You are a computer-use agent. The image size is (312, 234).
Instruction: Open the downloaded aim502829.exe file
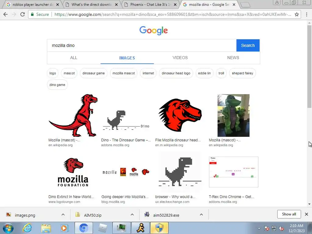(166, 215)
